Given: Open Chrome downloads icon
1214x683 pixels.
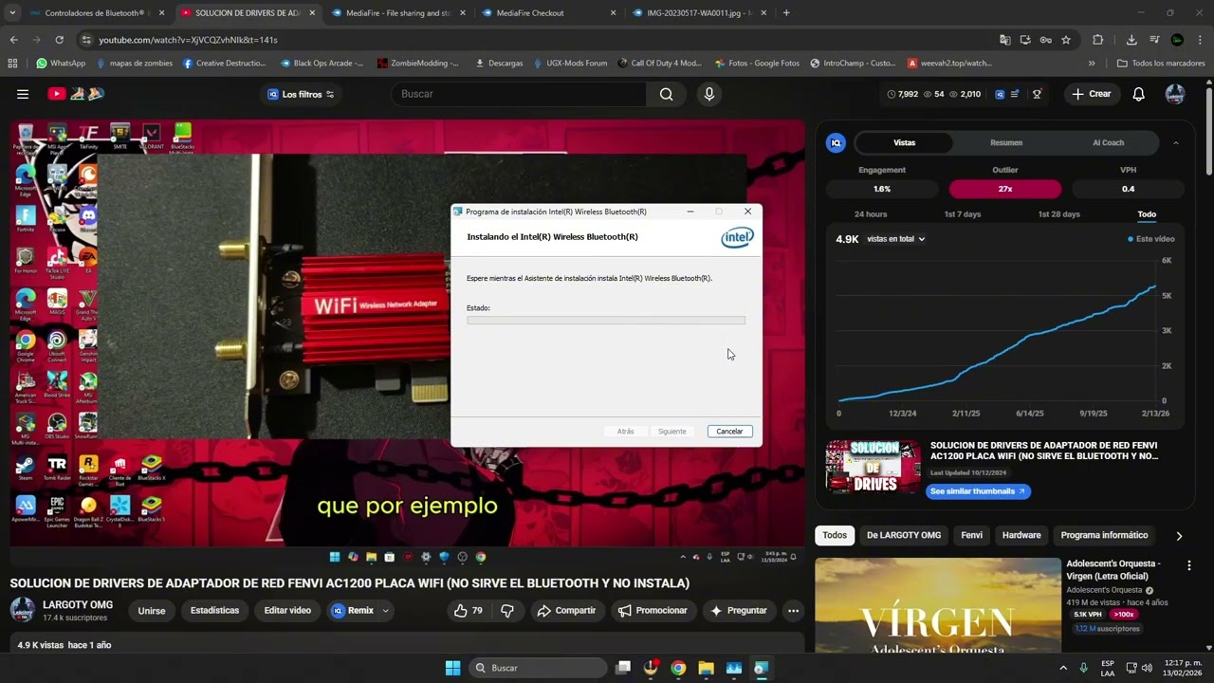Looking at the screenshot, I should [x=1131, y=40].
